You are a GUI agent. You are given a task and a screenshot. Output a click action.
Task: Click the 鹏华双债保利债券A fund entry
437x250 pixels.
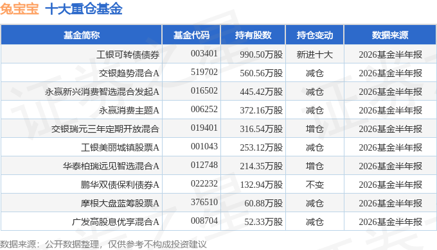[120, 185]
